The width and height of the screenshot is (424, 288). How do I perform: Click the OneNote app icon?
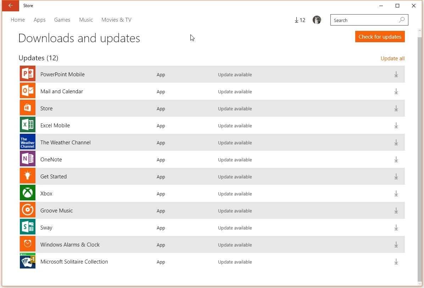27,159
